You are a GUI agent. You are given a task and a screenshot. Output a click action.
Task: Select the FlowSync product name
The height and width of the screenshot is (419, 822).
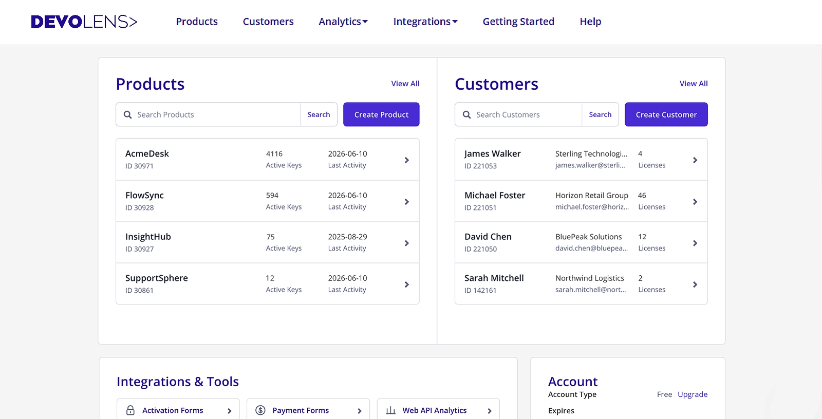point(144,195)
